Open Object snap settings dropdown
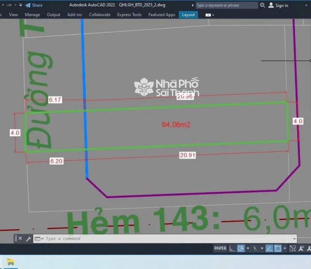This screenshot has height=269, width=311. pyautogui.click(x=284, y=248)
